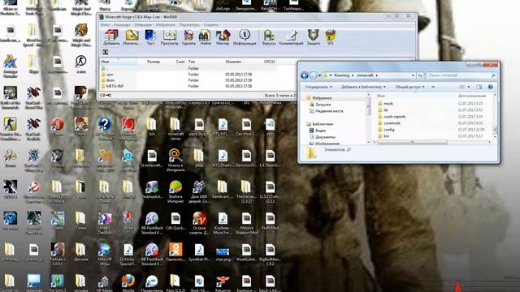Open the HP Support Assistant question mark shortcut
This screenshot has height=292, width=520.
[105, 129]
